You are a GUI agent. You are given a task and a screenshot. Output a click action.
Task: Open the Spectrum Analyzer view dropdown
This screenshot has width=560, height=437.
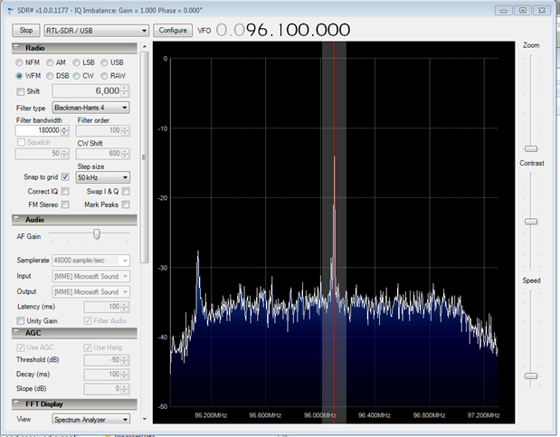pyautogui.click(x=90, y=419)
